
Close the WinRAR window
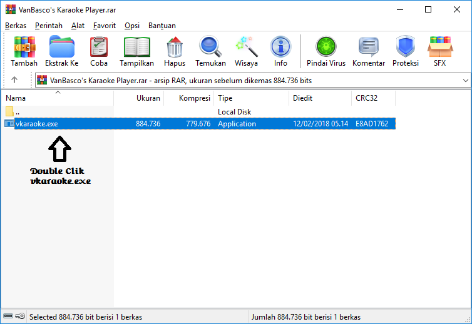point(456,9)
